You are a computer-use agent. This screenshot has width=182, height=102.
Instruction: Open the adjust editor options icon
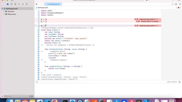[176, 4]
